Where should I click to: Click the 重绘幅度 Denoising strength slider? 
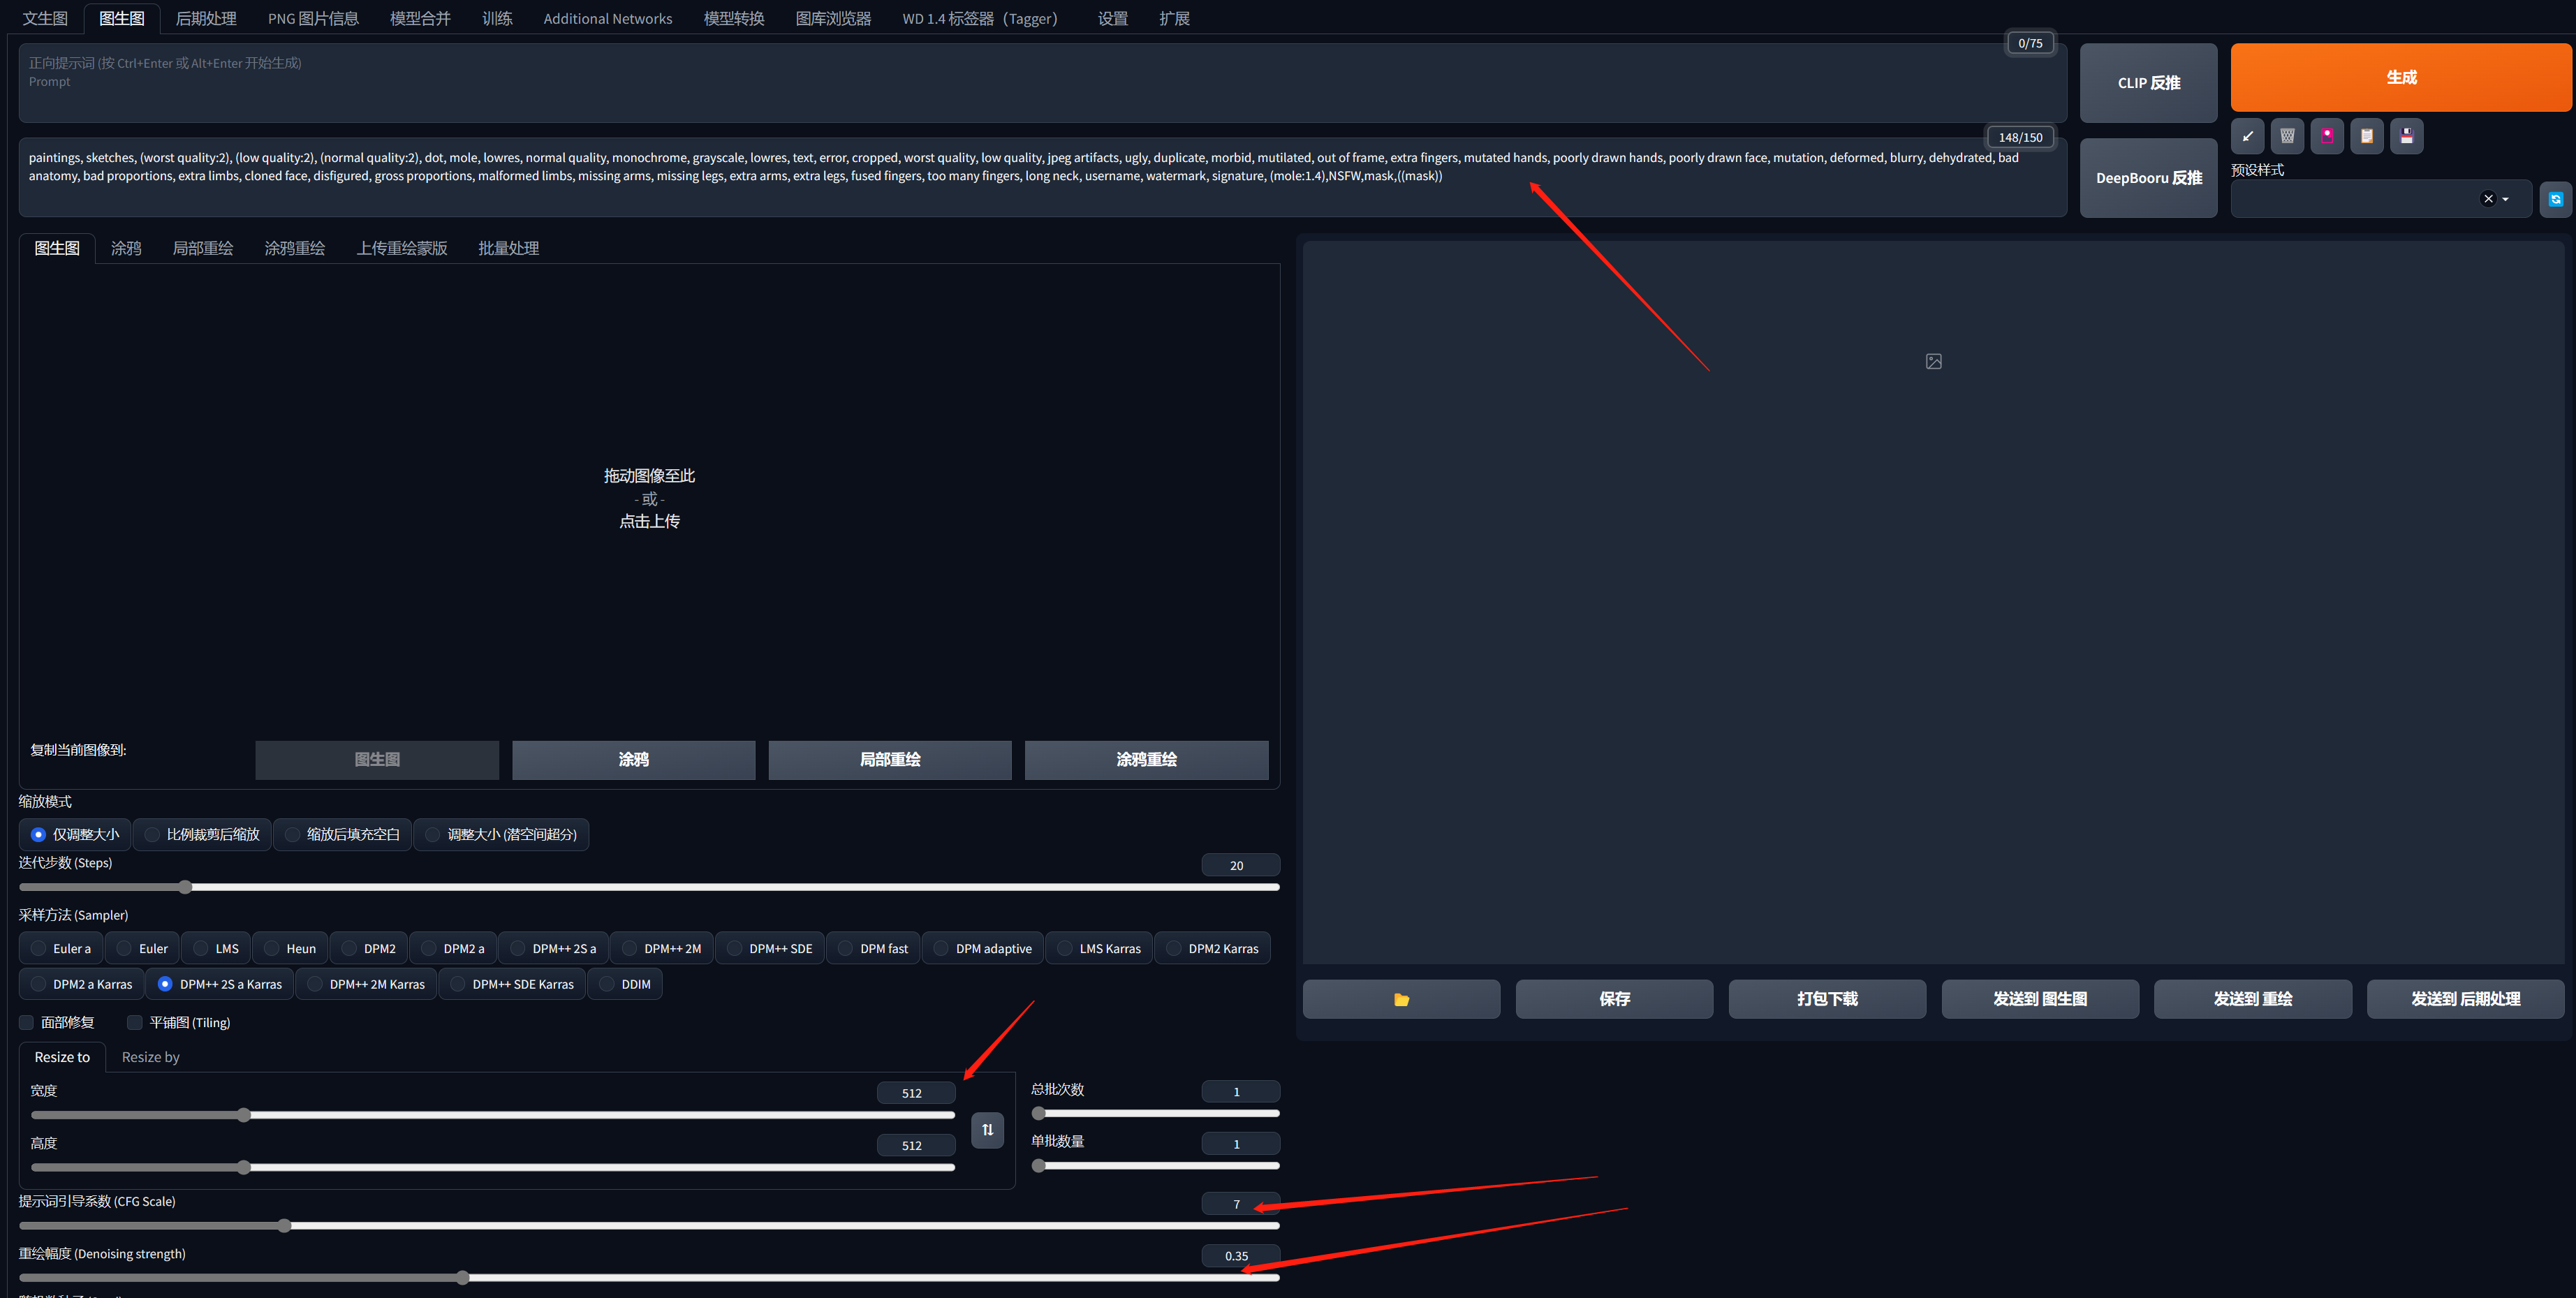click(x=462, y=1278)
